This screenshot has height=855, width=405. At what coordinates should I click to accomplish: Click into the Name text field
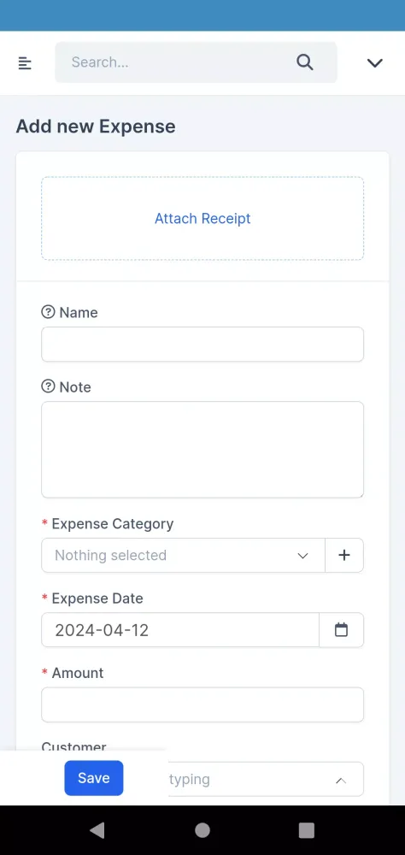coord(202,344)
